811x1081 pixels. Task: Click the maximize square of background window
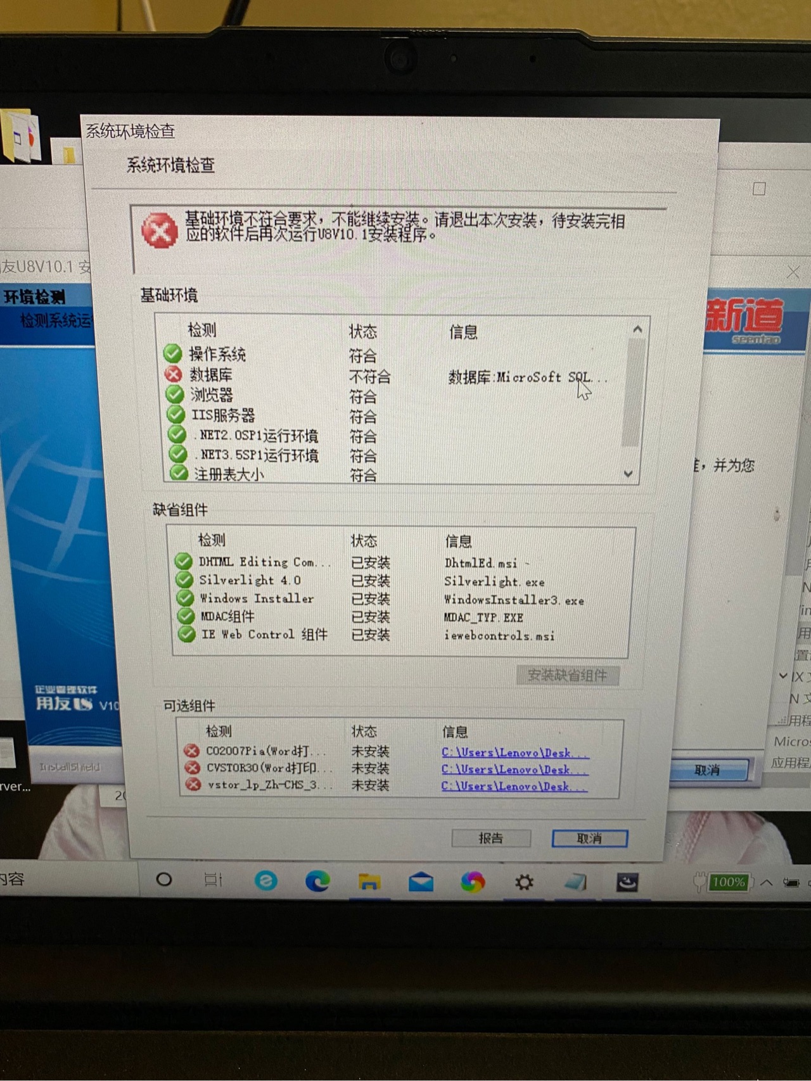point(759,188)
